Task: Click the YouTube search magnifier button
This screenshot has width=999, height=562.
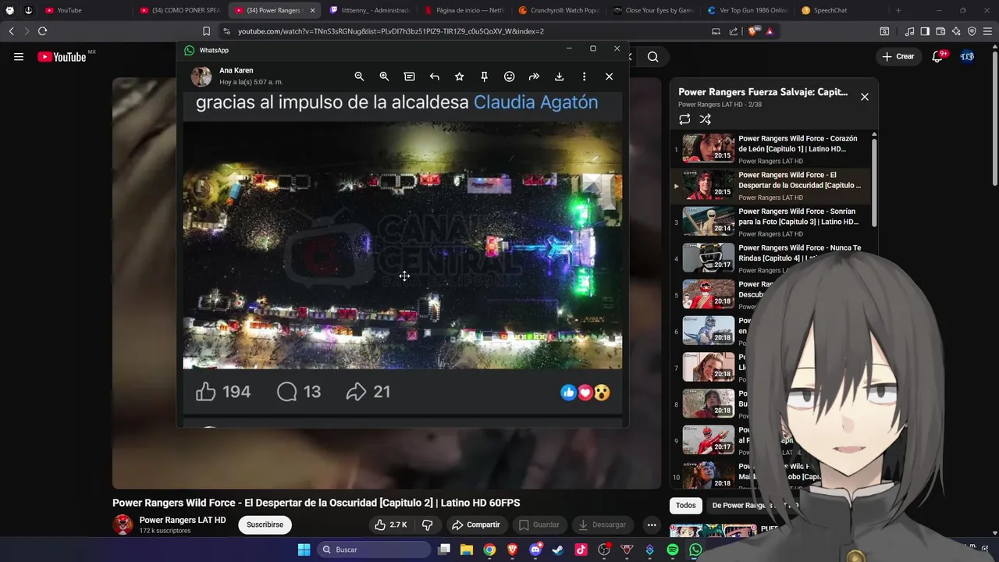Action: click(653, 56)
